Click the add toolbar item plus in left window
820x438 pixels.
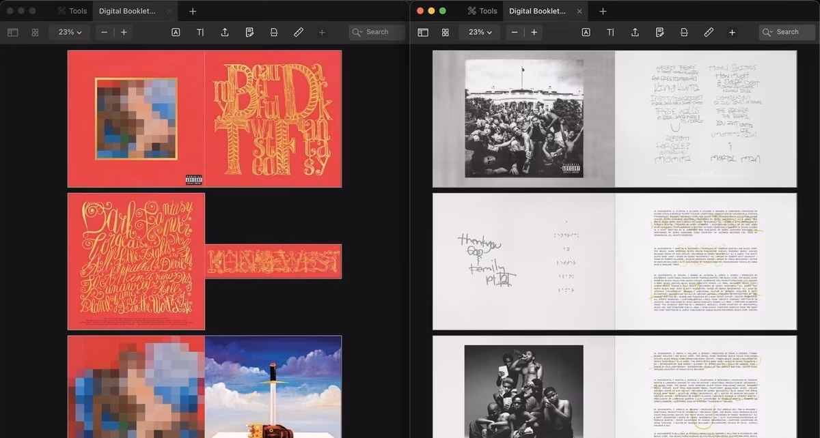point(322,32)
